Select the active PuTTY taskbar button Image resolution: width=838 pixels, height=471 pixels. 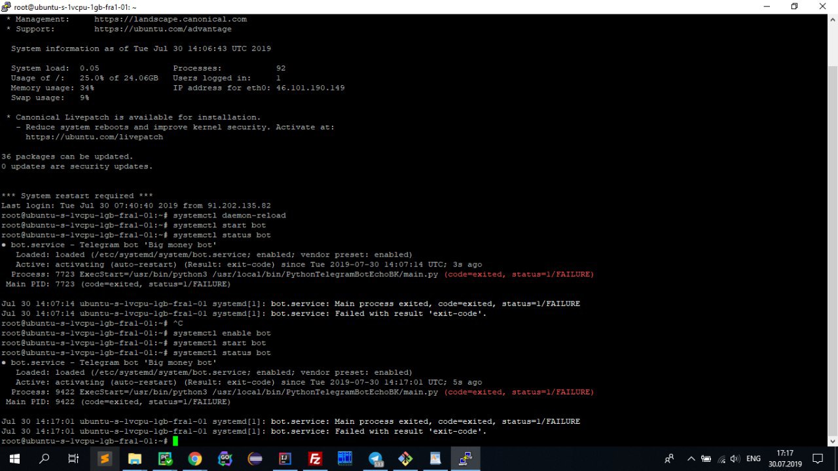click(465, 459)
